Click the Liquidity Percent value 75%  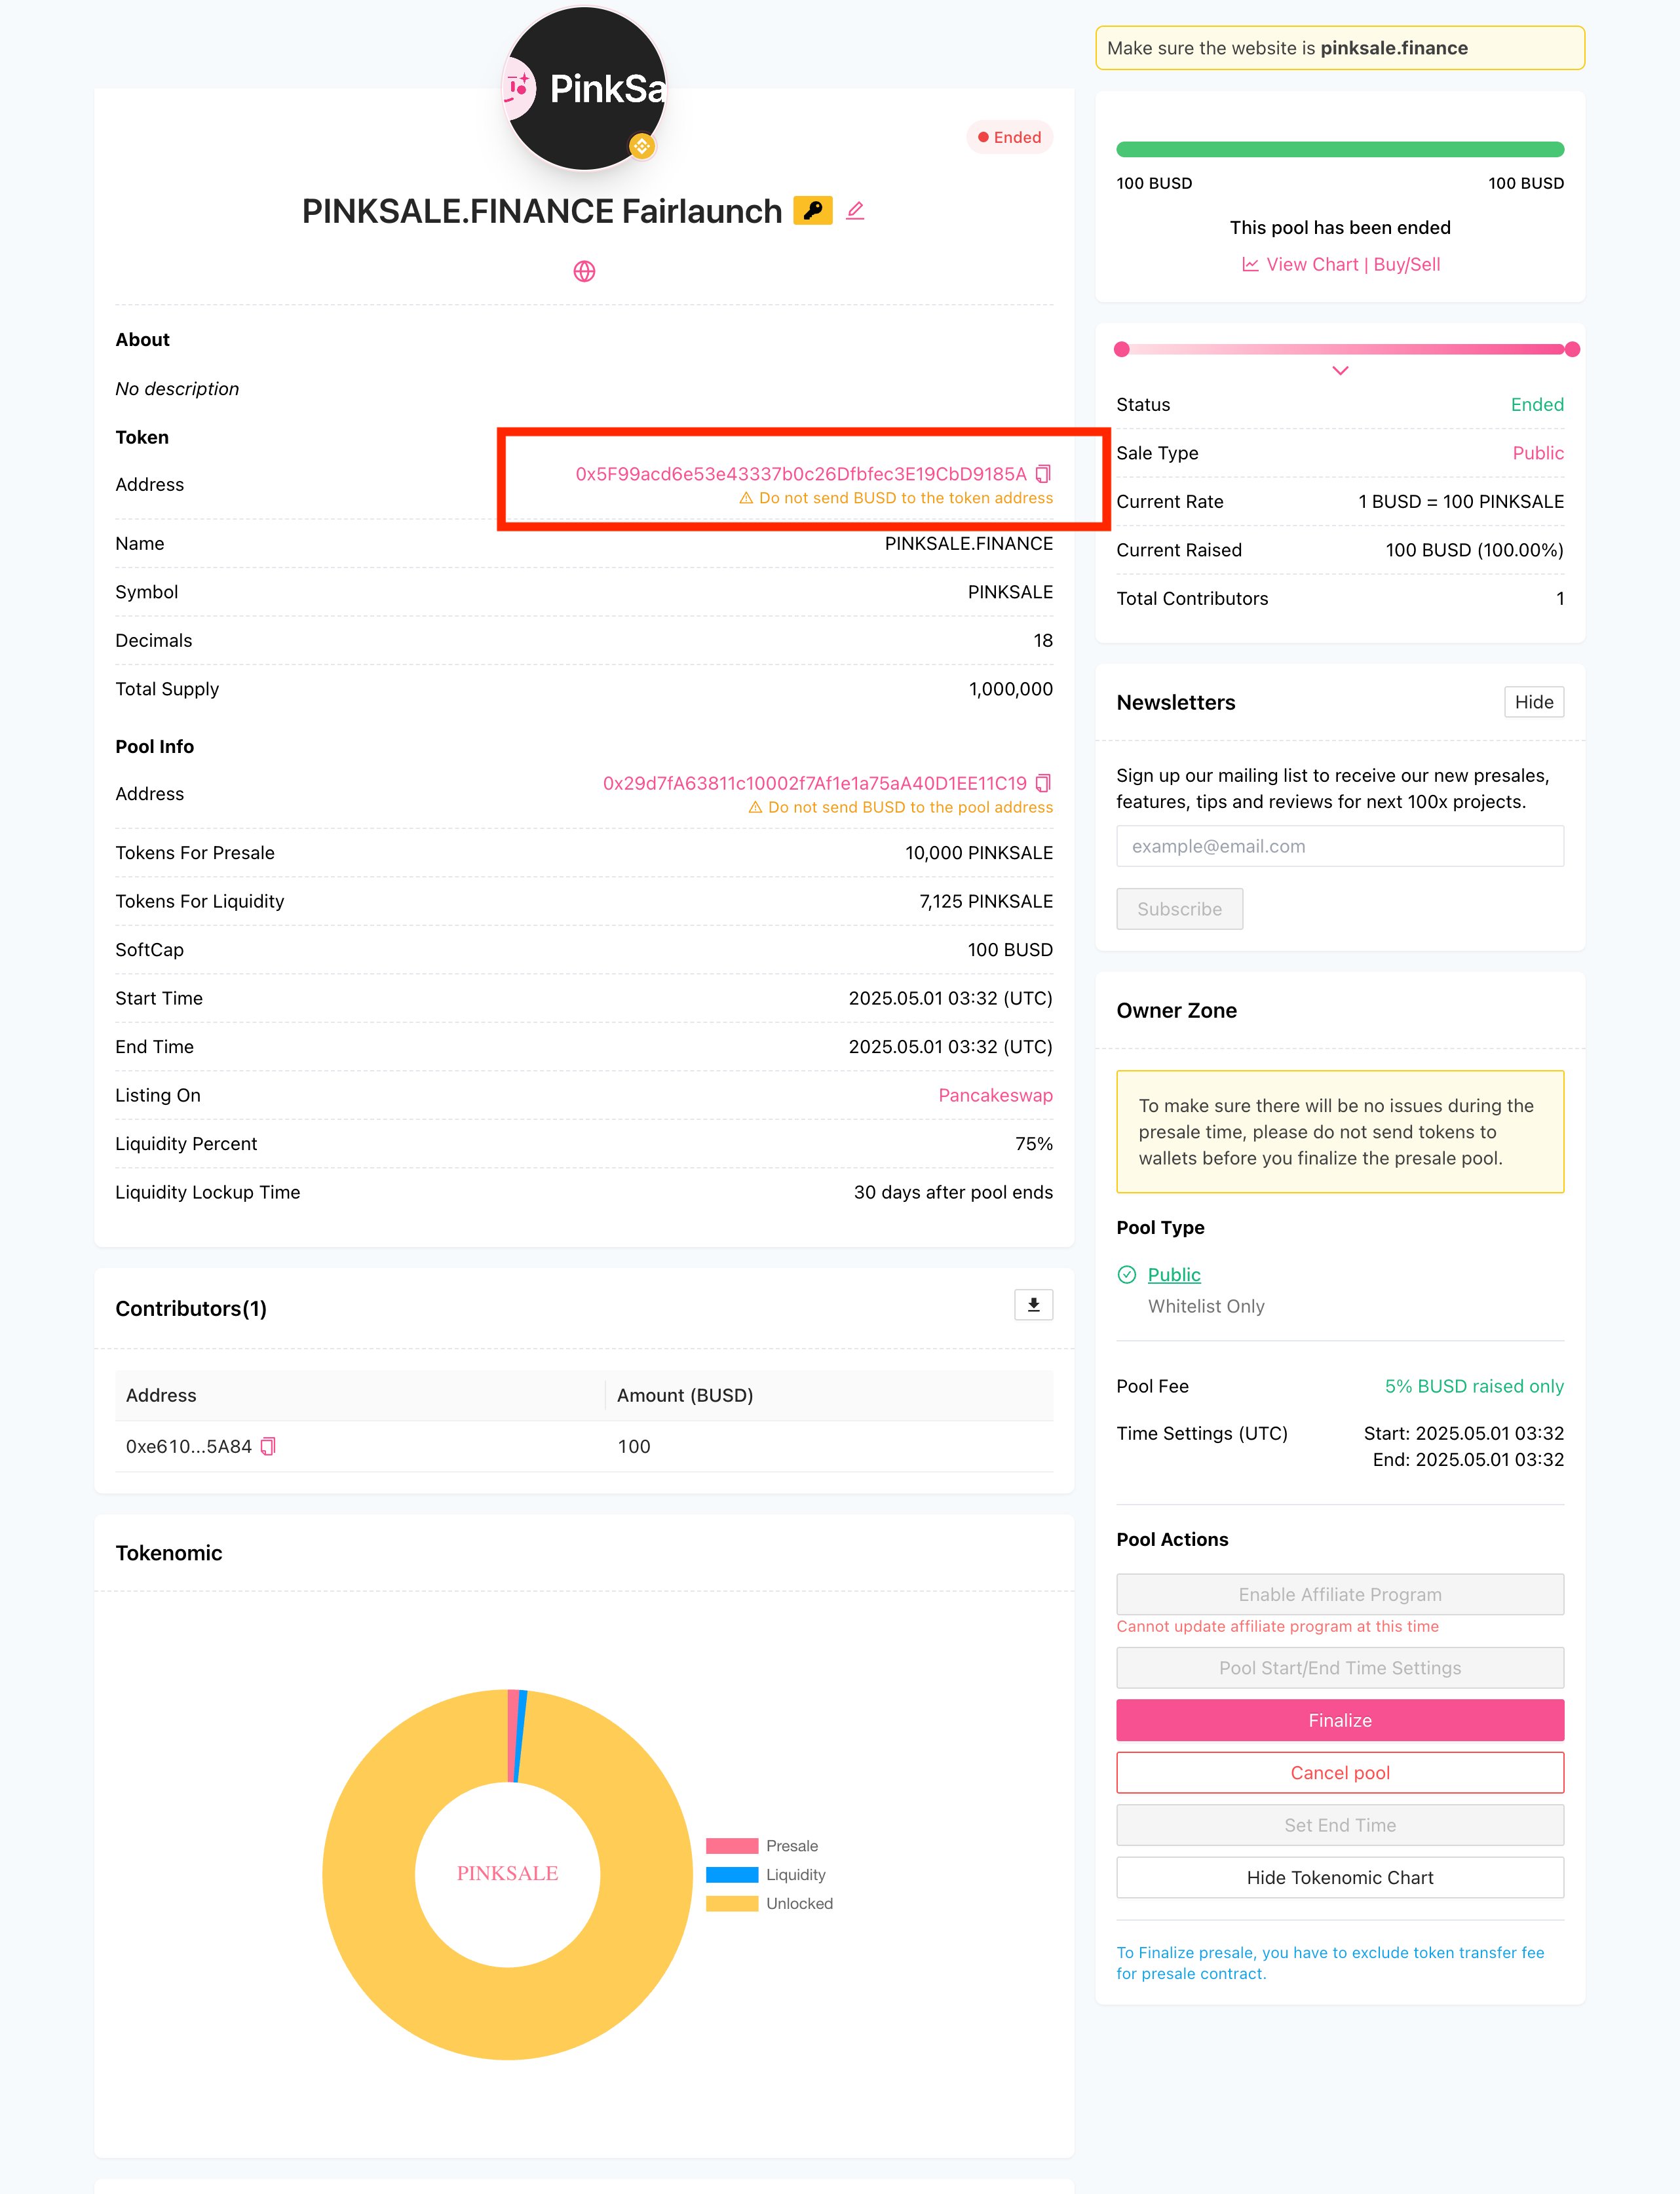coord(1034,1144)
